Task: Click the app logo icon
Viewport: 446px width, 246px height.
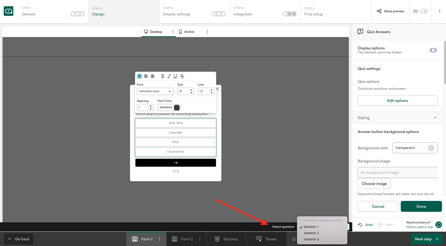Action: click(x=9, y=11)
